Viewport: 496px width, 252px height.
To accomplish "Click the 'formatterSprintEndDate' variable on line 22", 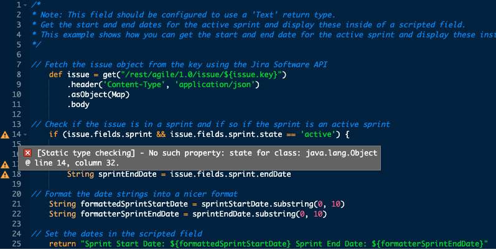I will click(129, 214).
